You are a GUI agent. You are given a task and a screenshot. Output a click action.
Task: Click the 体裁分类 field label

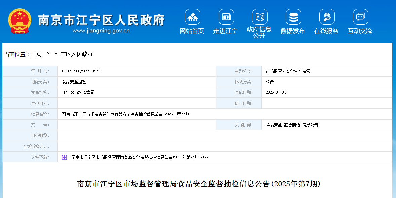tap(244, 82)
